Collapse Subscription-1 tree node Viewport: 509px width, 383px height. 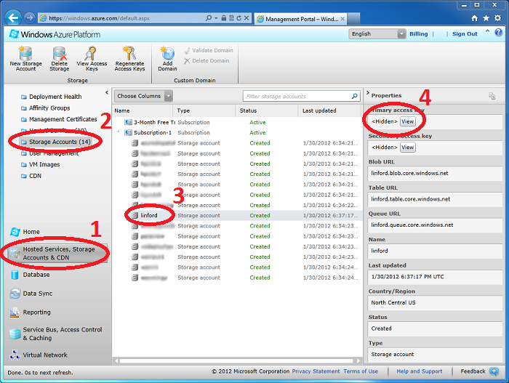click(x=118, y=132)
